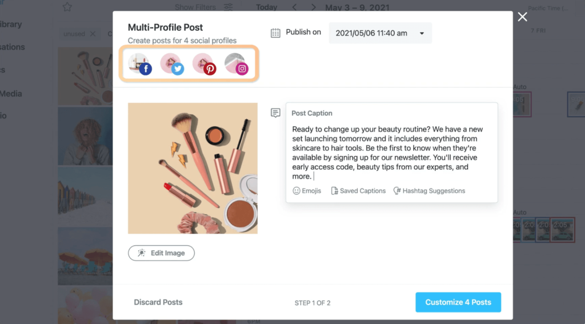Select the Pinterest profile avatar
585x324 pixels.
coord(204,64)
